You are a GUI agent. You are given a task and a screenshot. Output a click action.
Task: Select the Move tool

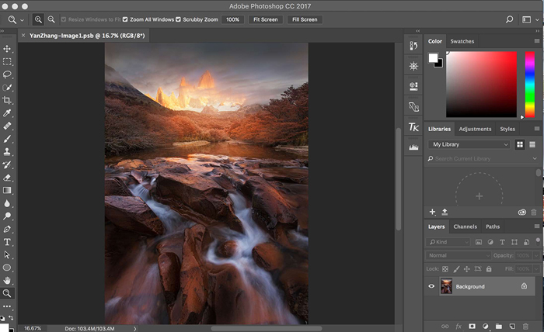7,48
